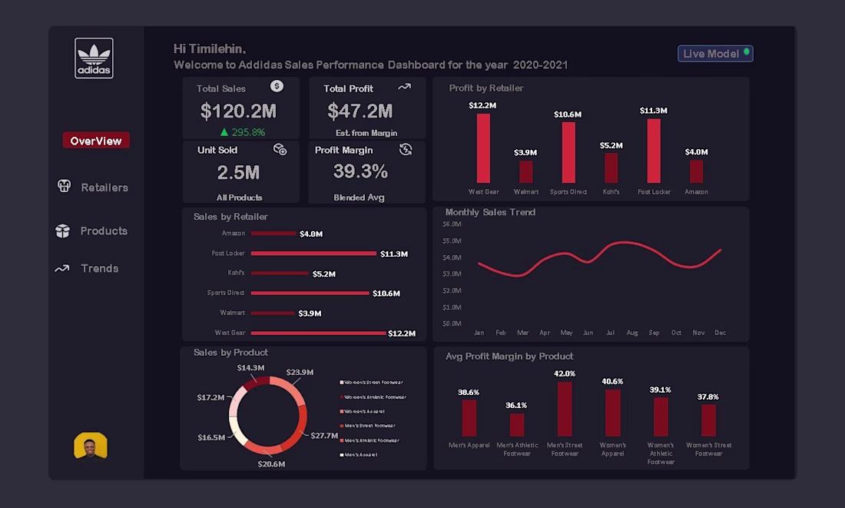The width and height of the screenshot is (845, 508).
Task: Click the coins icon on Unit Sold card
Action: pyautogui.click(x=280, y=149)
